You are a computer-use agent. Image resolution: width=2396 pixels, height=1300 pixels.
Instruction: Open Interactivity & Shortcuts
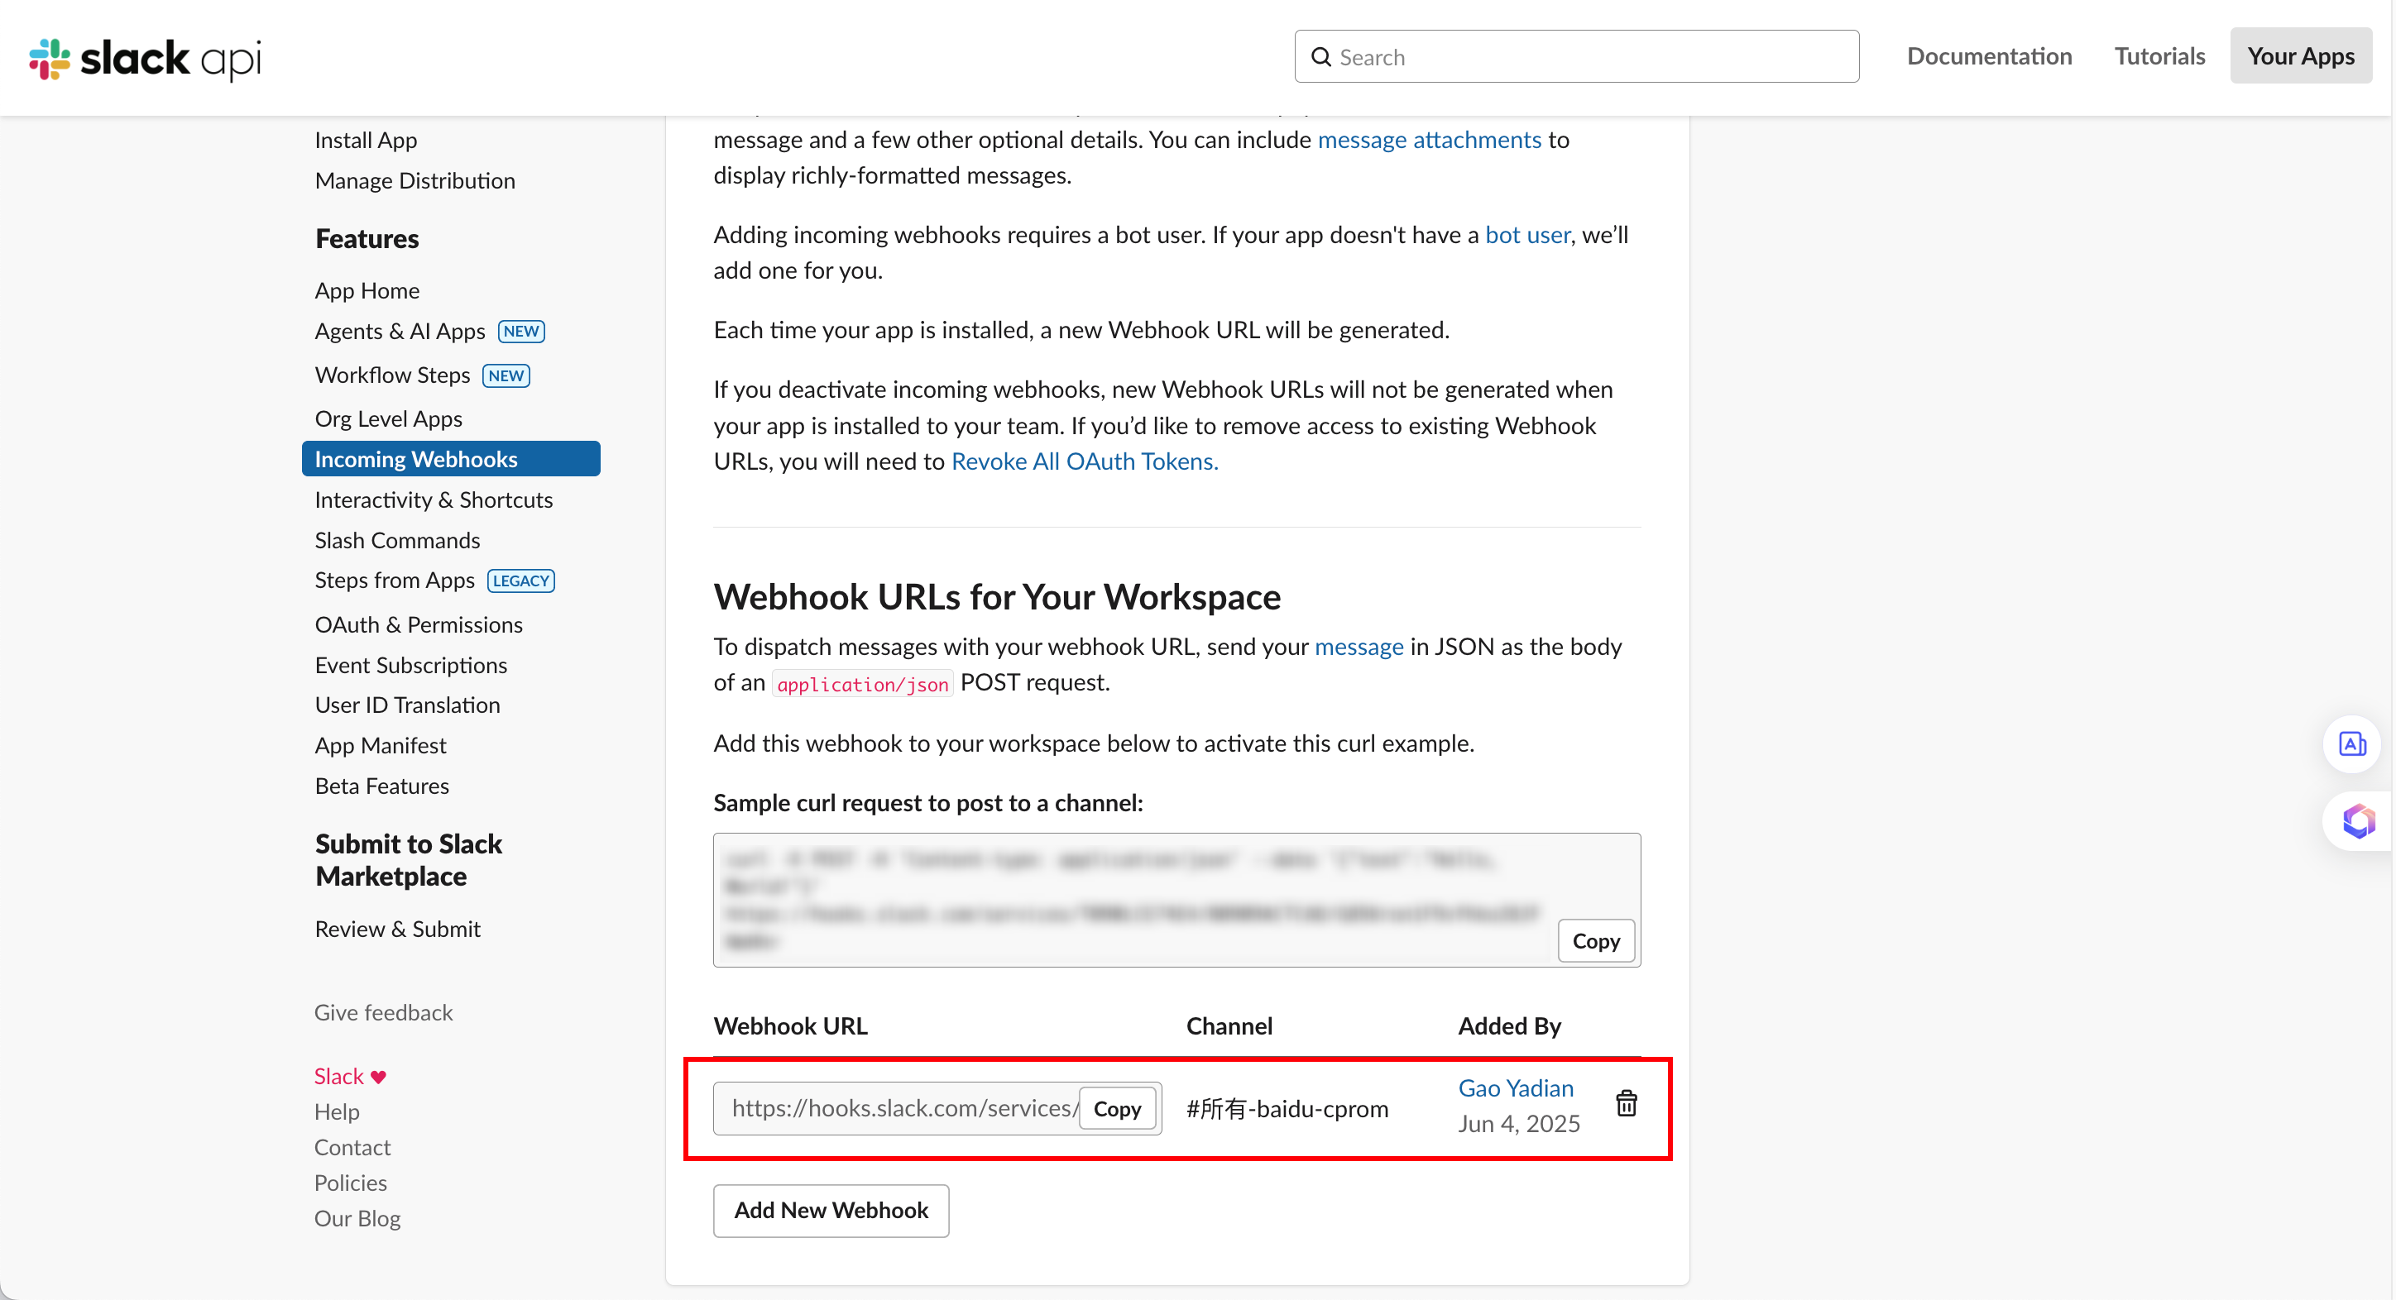click(x=434, y=499)
